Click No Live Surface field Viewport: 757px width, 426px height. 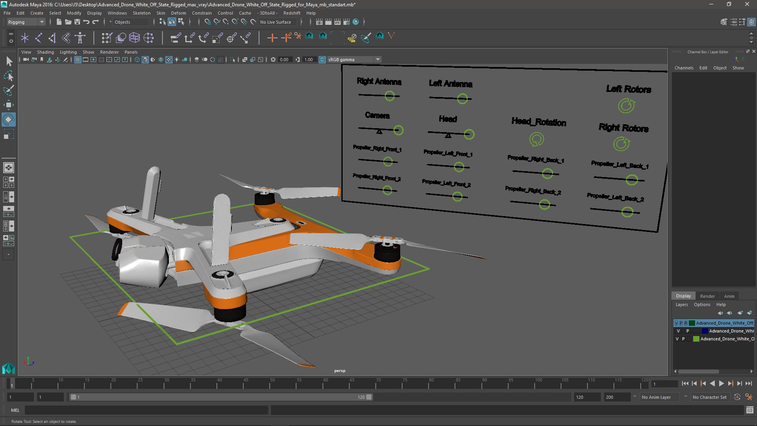click(278, 22)
